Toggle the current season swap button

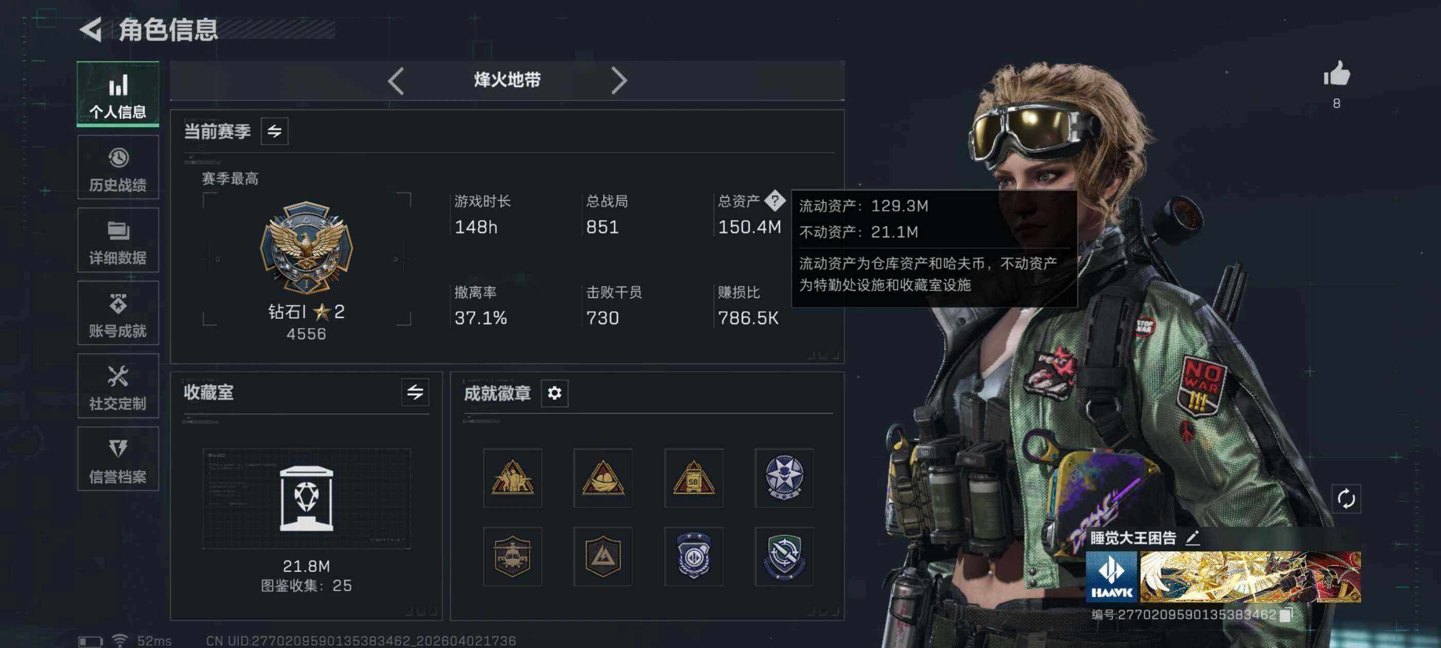coord(274,131)
